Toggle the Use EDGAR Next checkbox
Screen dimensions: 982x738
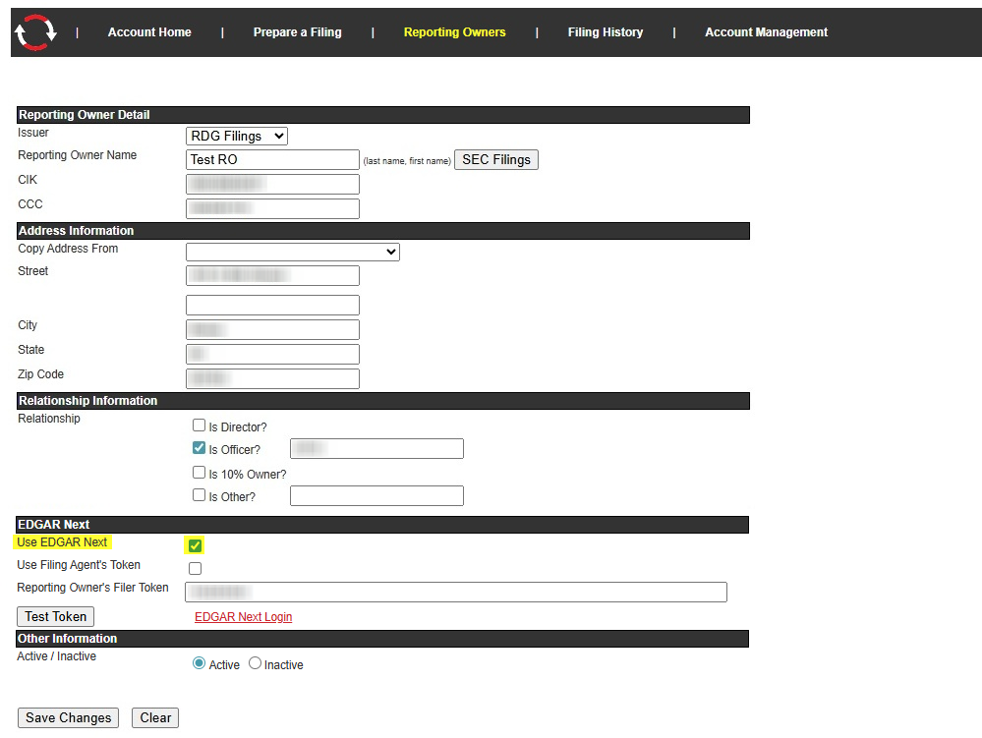[195, 545]
